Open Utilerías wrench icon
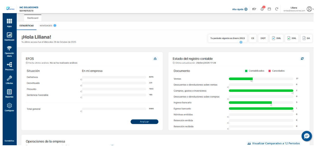Screen dimensions: 317x150 pyautogui.click(x=9, y=80)
